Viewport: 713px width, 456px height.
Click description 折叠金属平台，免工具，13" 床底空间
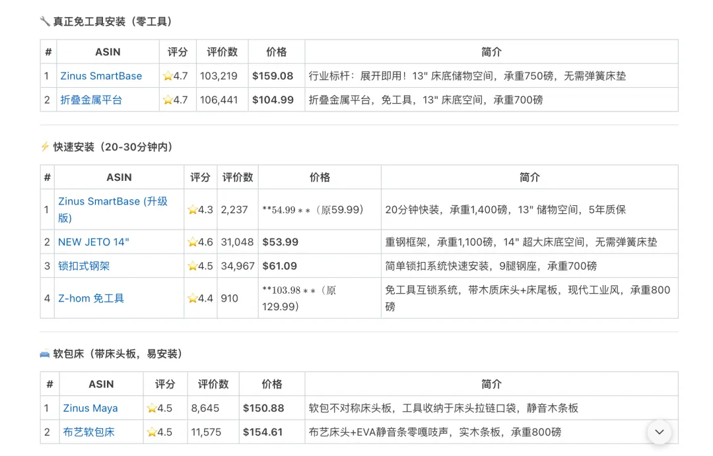coord(426,100)
